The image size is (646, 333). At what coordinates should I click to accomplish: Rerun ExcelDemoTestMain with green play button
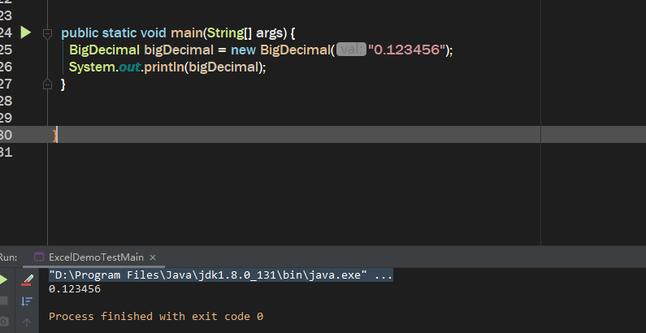click(x=3, y=280)
